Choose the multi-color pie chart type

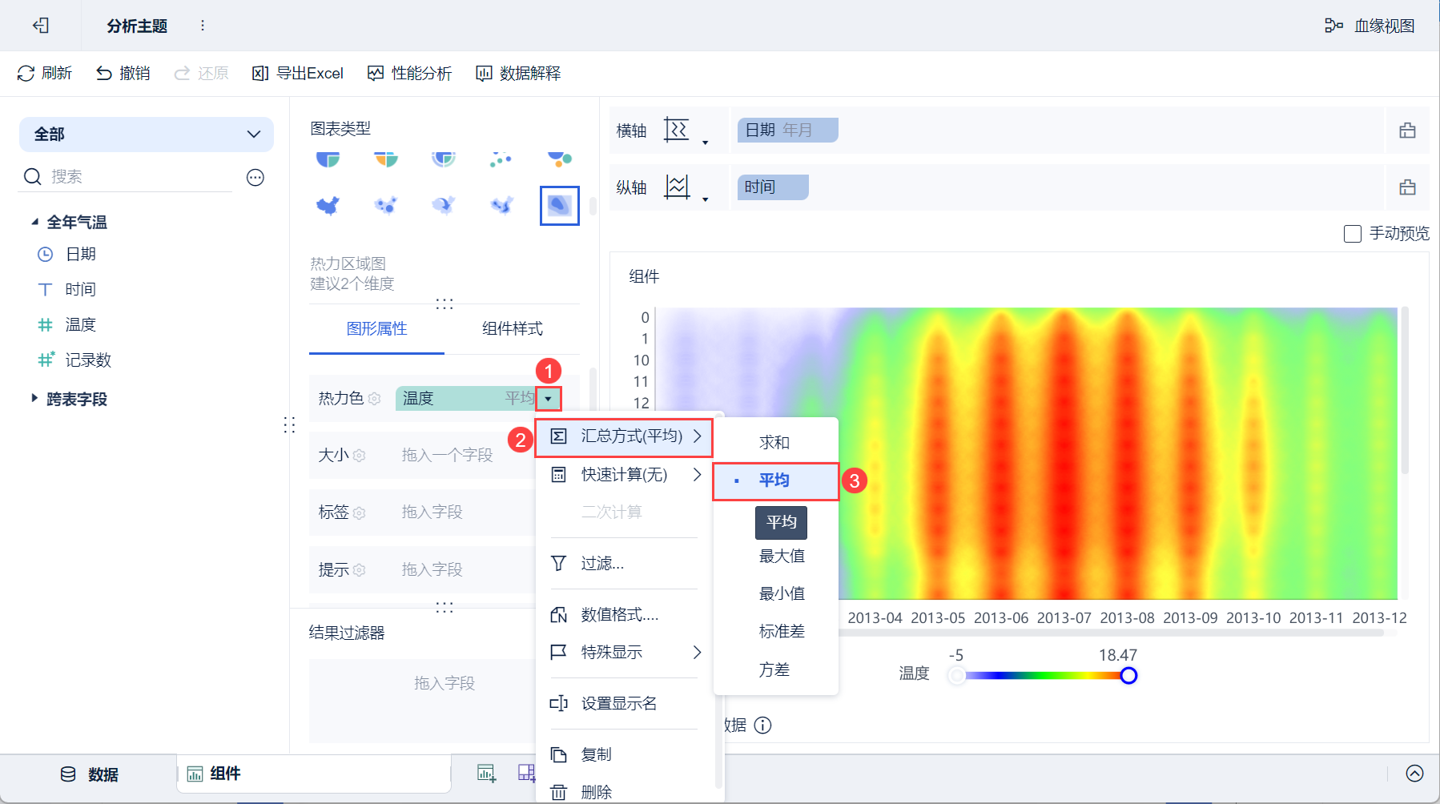(x=385, y=159)
